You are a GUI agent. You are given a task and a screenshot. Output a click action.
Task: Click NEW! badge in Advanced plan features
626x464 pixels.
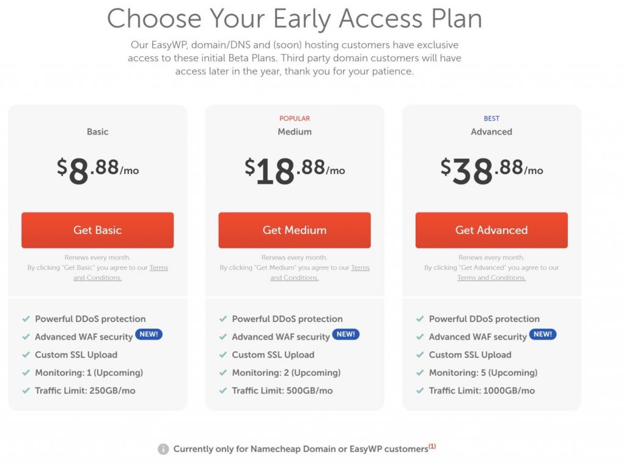(x=543, y=334)
